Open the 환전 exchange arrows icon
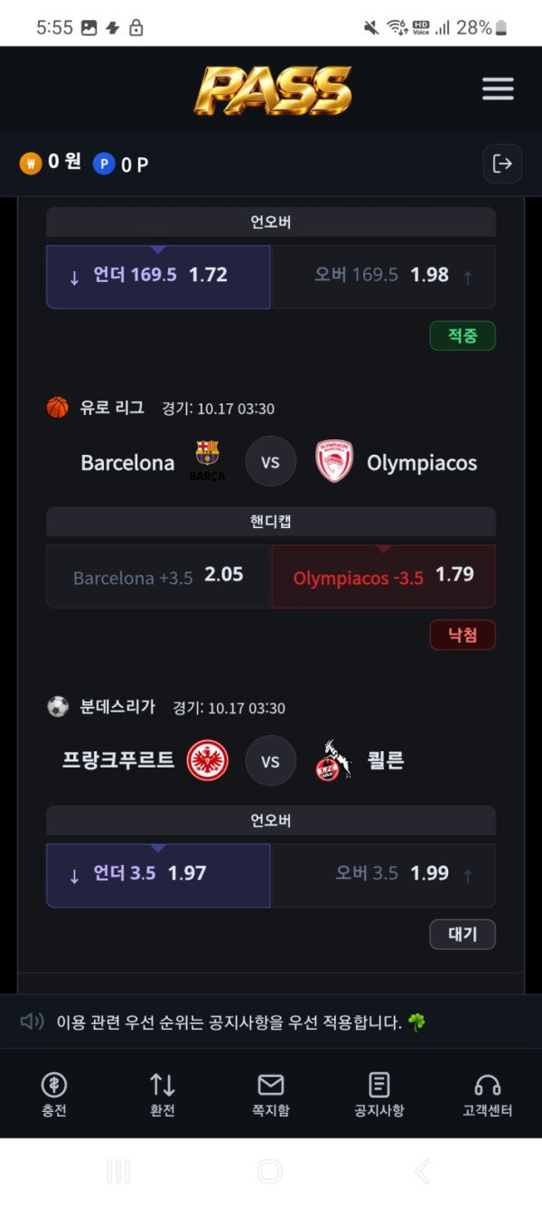Screen dimensions: 542x1206 pos(163,1085)
